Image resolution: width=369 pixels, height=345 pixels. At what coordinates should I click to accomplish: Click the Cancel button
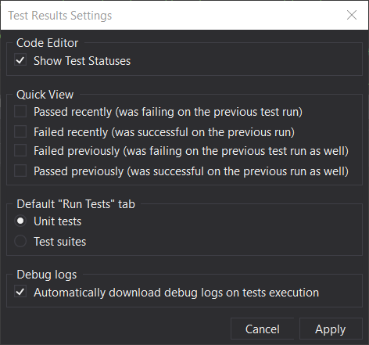[x=263, y=329]
